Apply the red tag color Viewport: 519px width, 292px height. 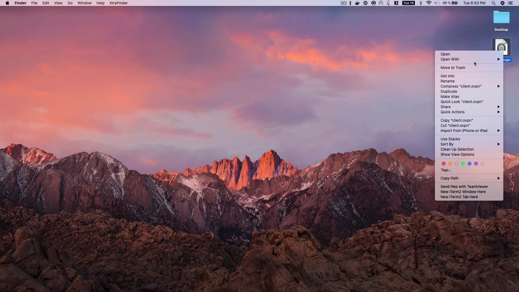pyautogui.click(x=444, y=164)
